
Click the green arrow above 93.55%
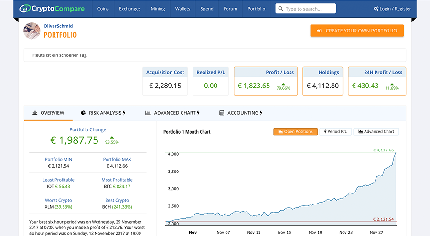tap(112, 137)
